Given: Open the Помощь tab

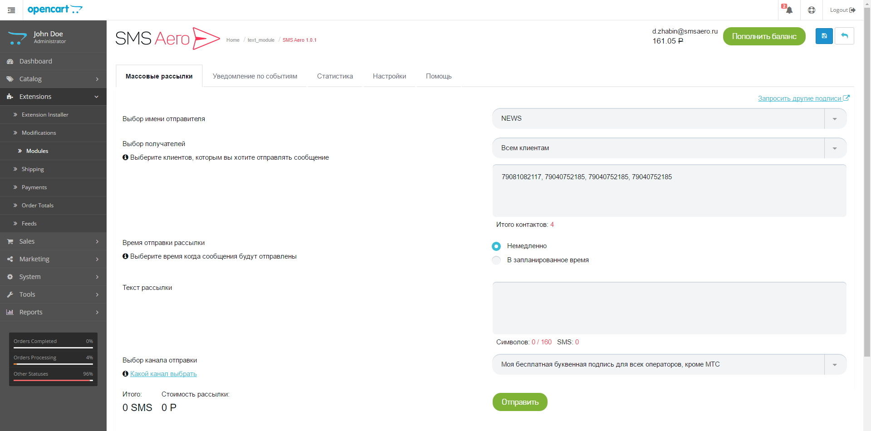Looking at the screenshot, I should 439,76.
